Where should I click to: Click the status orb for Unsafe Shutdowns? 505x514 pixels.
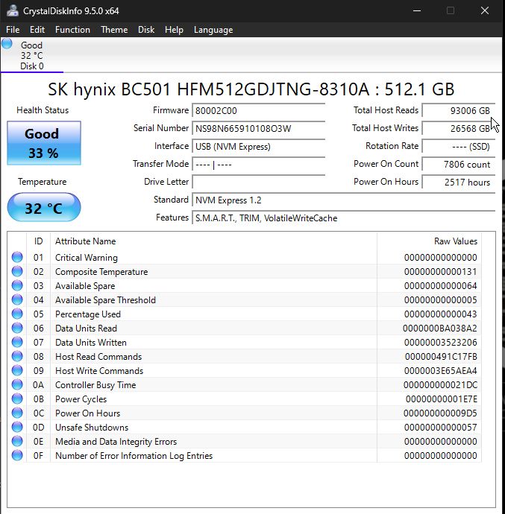17,427
